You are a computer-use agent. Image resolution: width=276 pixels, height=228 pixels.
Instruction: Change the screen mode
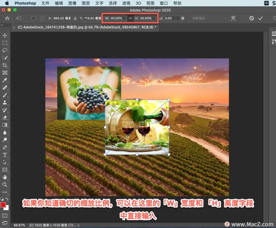click(x=5, y=223)
